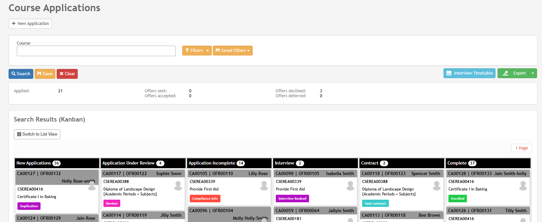Focus the Course search input field
The image size is (542, 222).
[x=96, y=51]
